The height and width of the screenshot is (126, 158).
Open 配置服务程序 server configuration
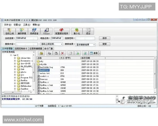pos(62,31)
